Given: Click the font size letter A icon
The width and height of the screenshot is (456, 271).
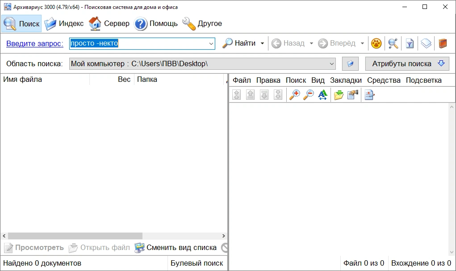Looking at the screenshot, I should tap(322, 95).
